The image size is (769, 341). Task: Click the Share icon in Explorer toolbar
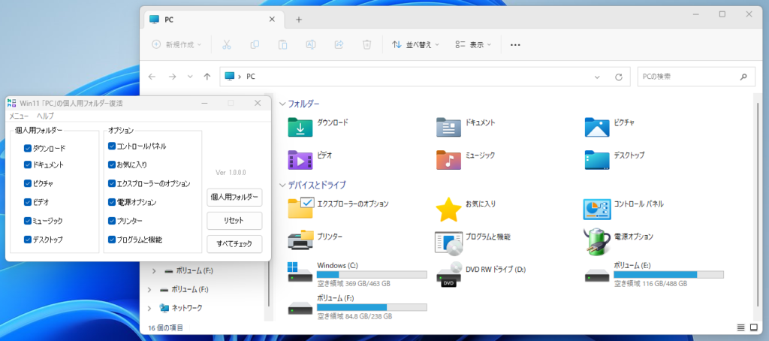339,44
